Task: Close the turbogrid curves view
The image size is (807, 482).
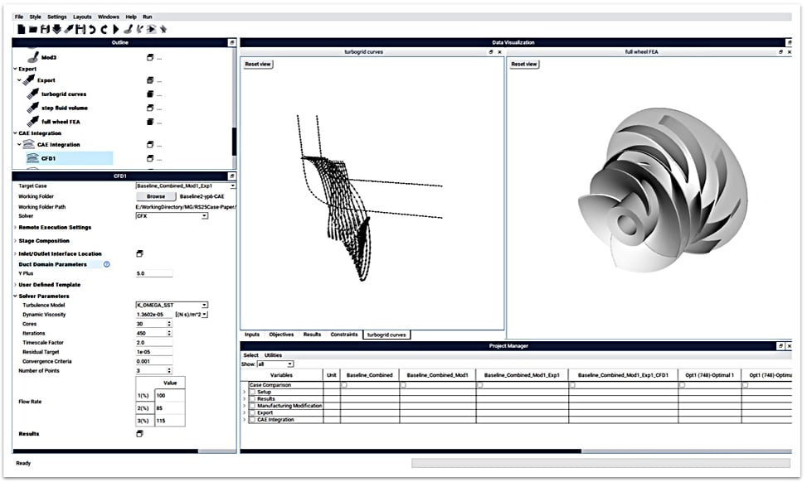Action: [500, 52]
